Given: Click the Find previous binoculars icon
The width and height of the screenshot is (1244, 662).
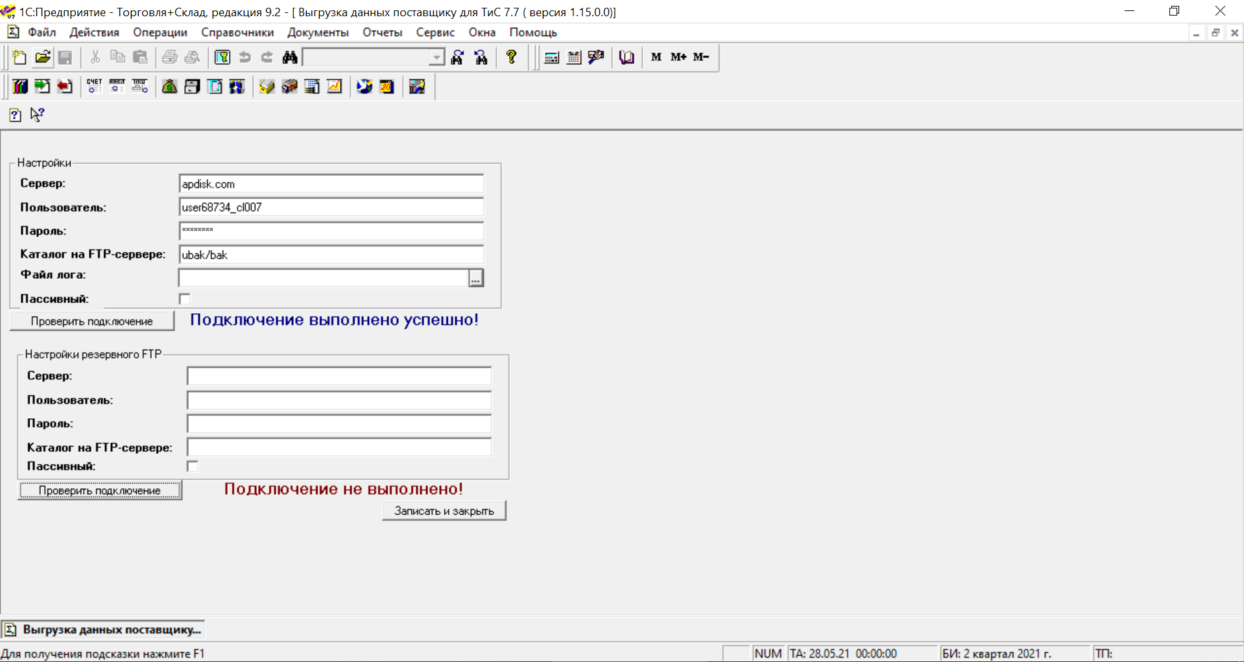Looking at the screenshot, I should [481, 57].
